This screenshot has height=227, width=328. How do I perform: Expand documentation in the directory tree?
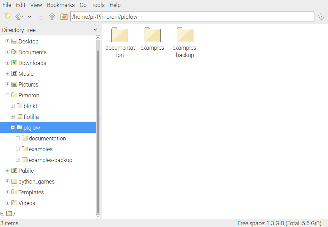18,138
